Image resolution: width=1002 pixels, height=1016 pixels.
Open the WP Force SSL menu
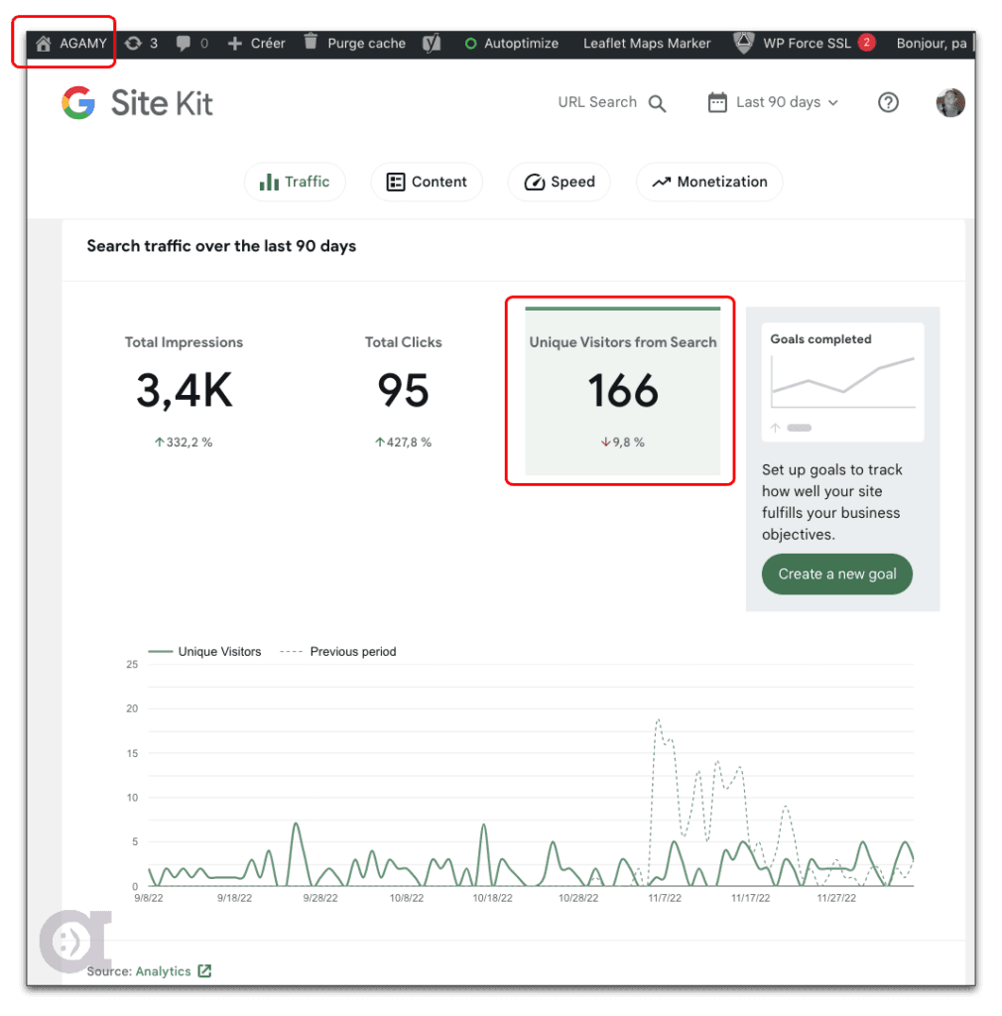[x=805, y=44]
